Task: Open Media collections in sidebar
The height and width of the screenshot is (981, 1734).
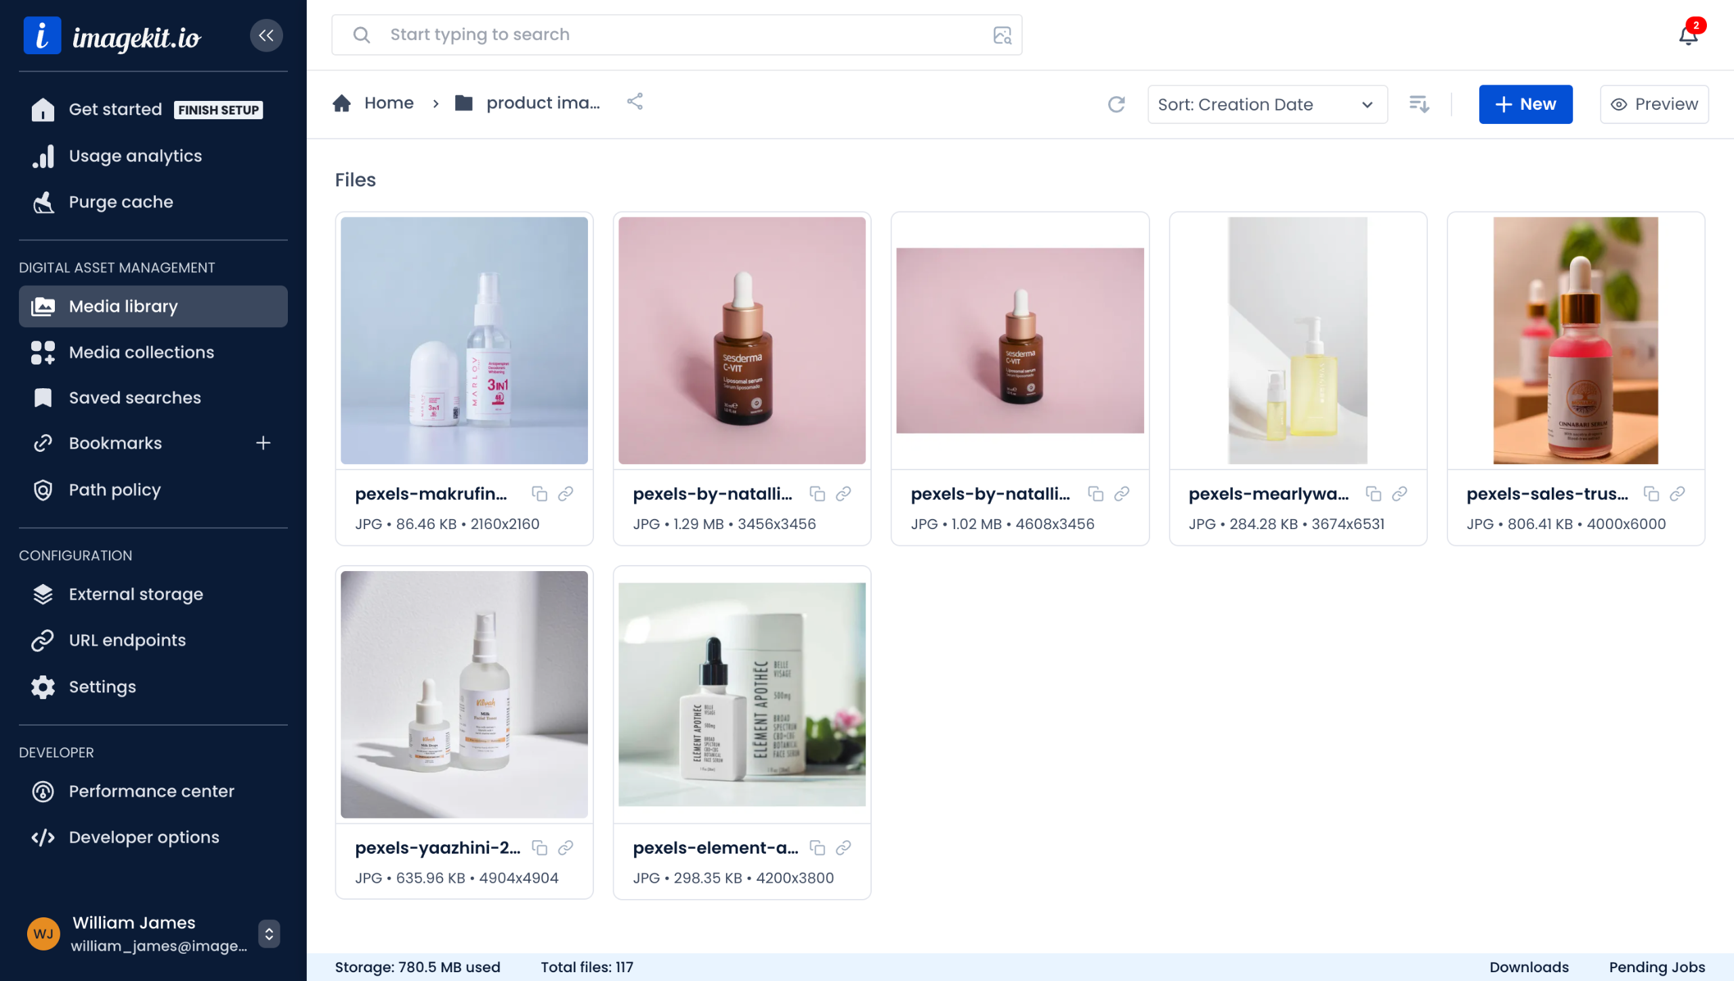Action: tap(141, 352)
